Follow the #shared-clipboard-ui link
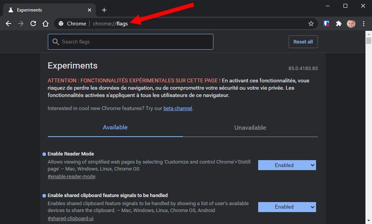The image size is (372, 224). pyautogui.click(x=71, y=218)
